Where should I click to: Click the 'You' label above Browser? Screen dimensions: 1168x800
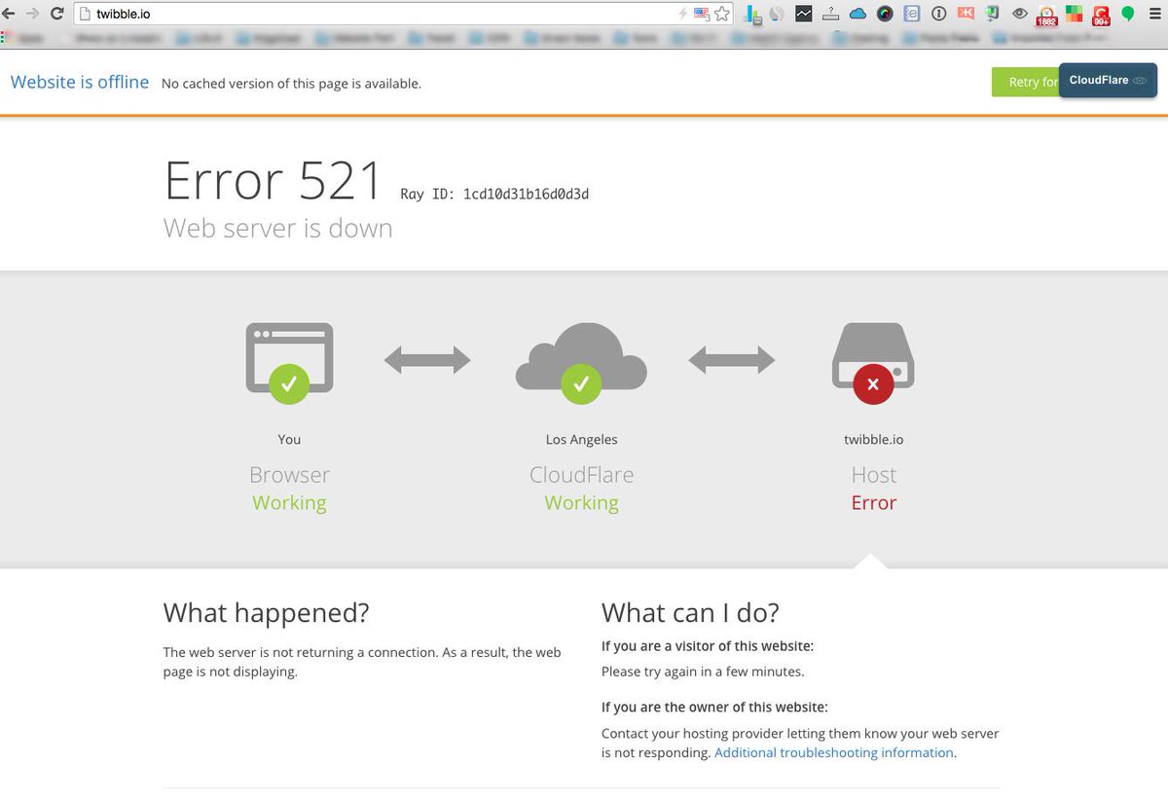289,440
